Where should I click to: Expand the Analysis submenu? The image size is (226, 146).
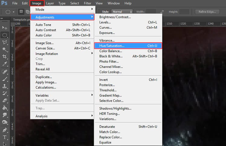pyautogui.click(x=62, y=116)
